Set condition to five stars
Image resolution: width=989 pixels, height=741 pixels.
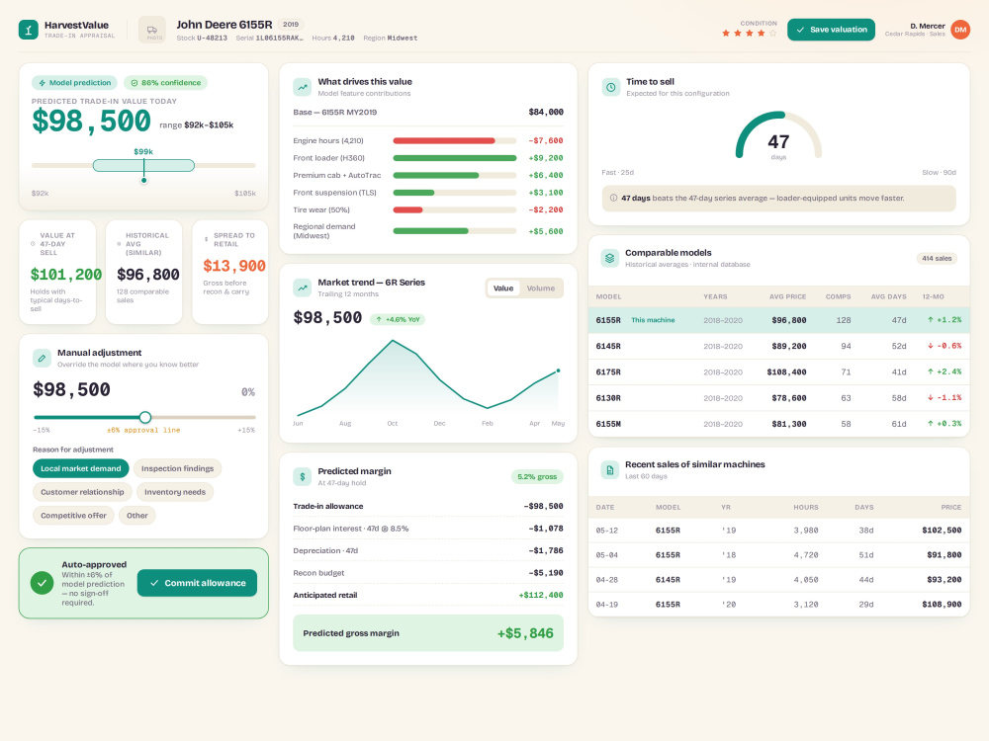[x=772, y=34]
